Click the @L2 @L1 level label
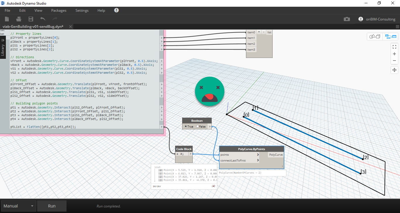The width and height of the screenshot is (400, 213). click(157, 186)
